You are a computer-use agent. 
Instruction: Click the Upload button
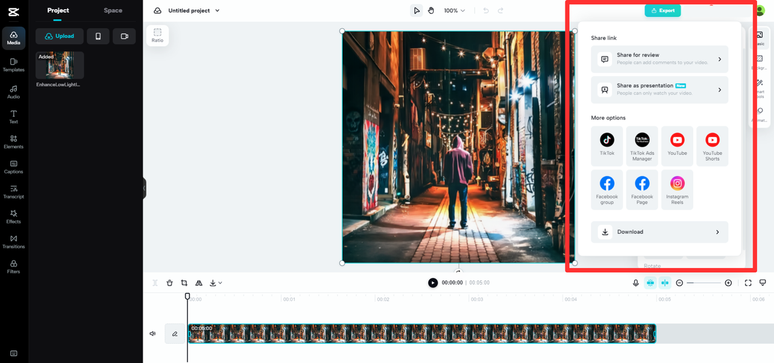[x=59, y=36]
